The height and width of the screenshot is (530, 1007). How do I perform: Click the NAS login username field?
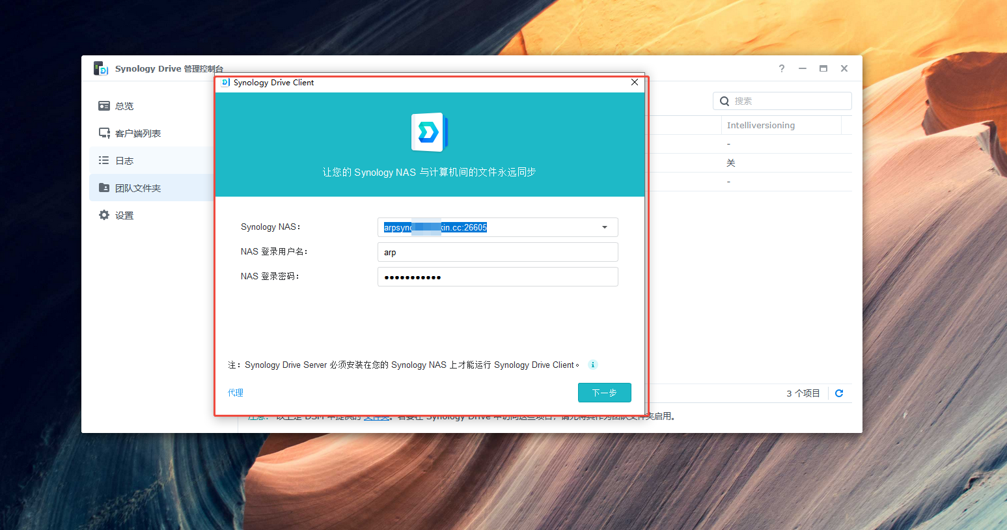497,252
